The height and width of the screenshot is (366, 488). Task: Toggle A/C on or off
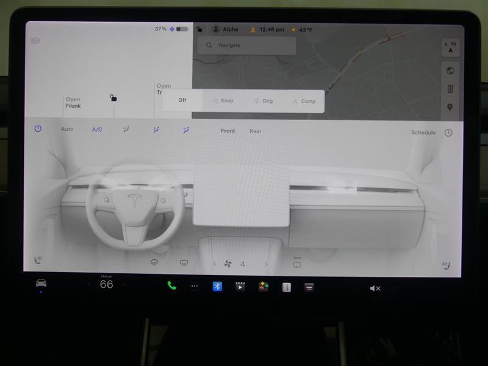[96, 129]
